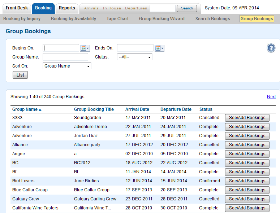Viewport: 280px width, 213px height.
Task: Click the '22-AUG-2012' departure date
Action: pyautogui.click(x=174, y=163)
